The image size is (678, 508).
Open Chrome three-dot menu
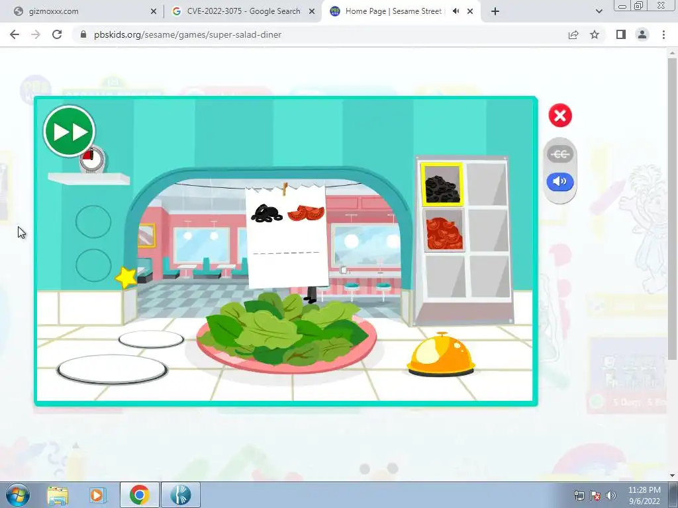[x=663, y=34]
